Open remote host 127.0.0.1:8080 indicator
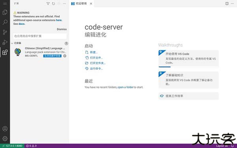 click(12, 146)
